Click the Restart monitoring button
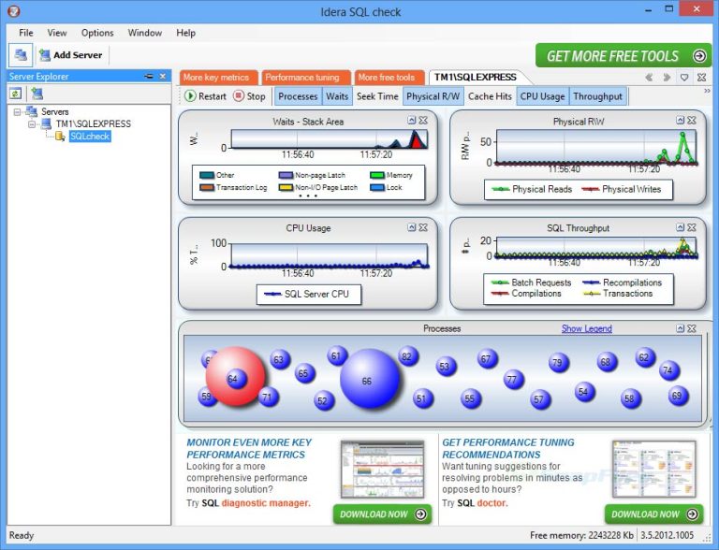This screenshot has width=719, height=550. tap(205, 96)
